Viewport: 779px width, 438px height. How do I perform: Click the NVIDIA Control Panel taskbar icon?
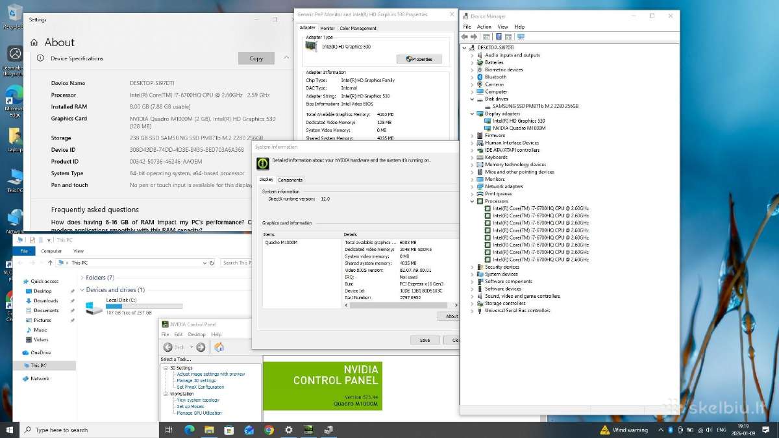[x=309, y=430]
